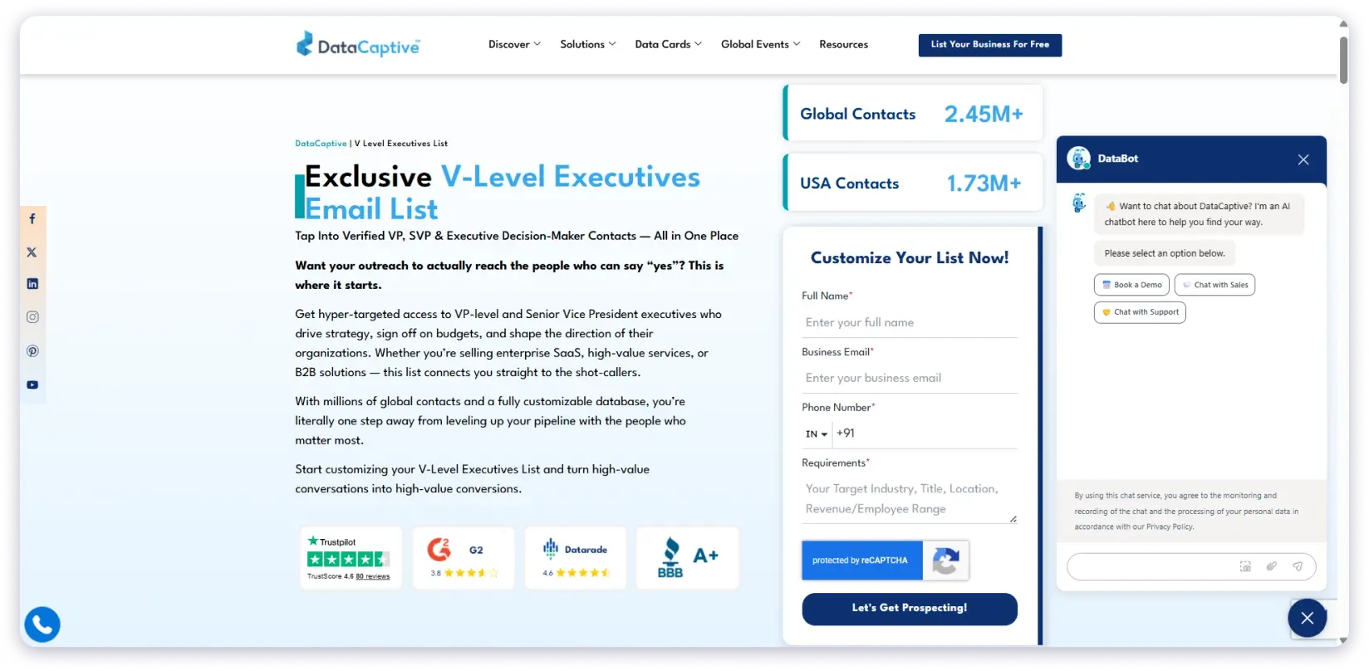The height and width of the screenshot is (671, 1369).
Task: Focus the Requirements text area
Action: click(x=909, y=499)
